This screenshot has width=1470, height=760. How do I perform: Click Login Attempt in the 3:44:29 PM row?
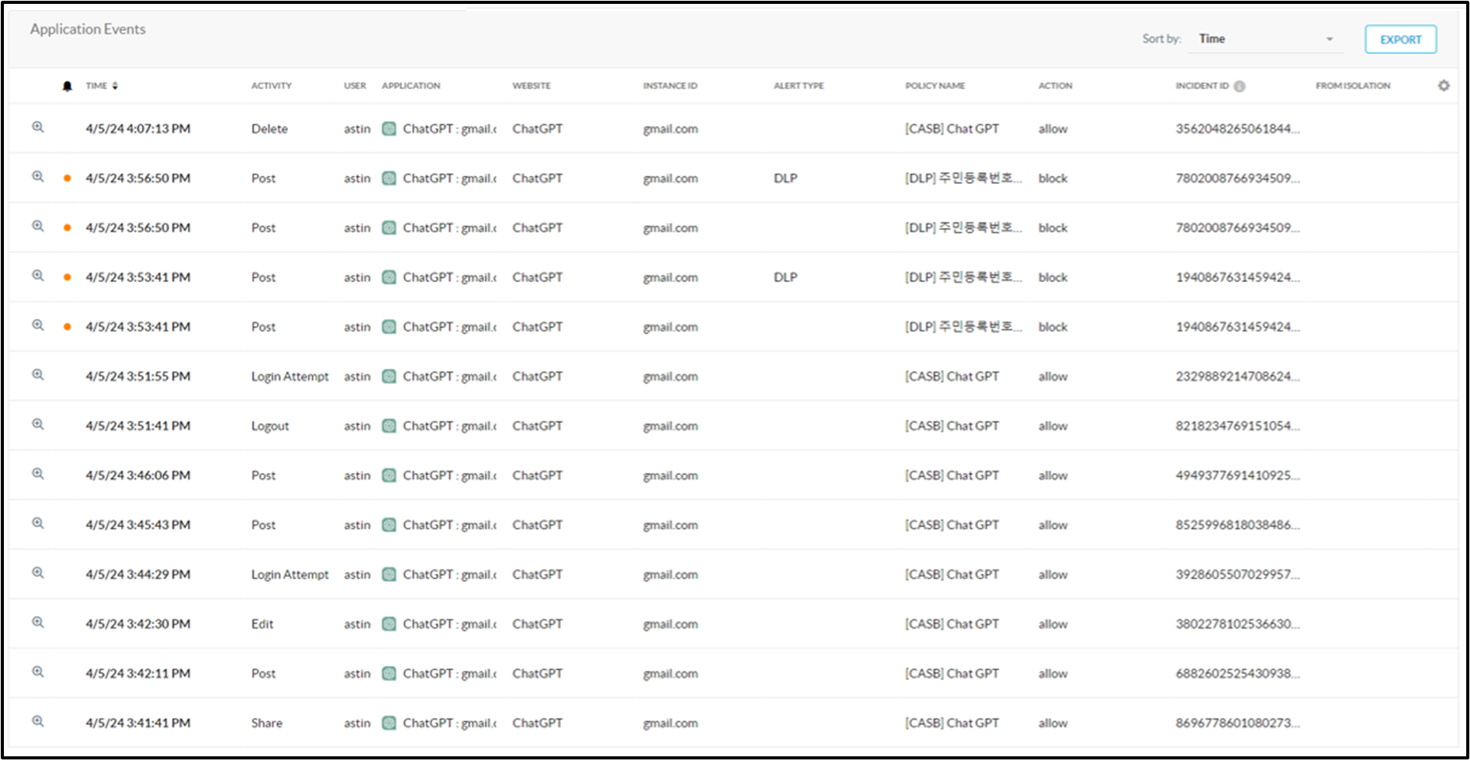(x=290, y=574)
